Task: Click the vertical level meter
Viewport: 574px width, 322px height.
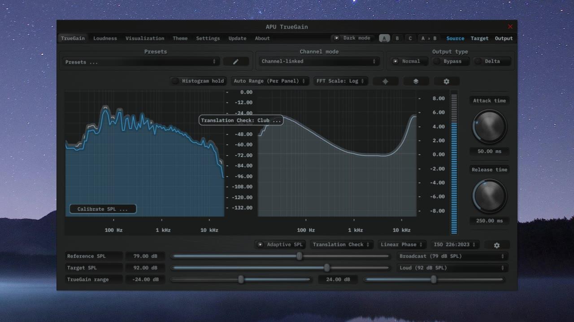Action: point(454,163)
